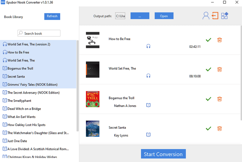The image size is (242, 162).
Task: Select A Love Divided book
Action: click(38, 149)
